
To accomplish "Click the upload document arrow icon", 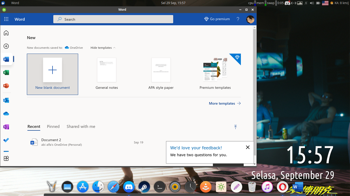I will point(235,127).
